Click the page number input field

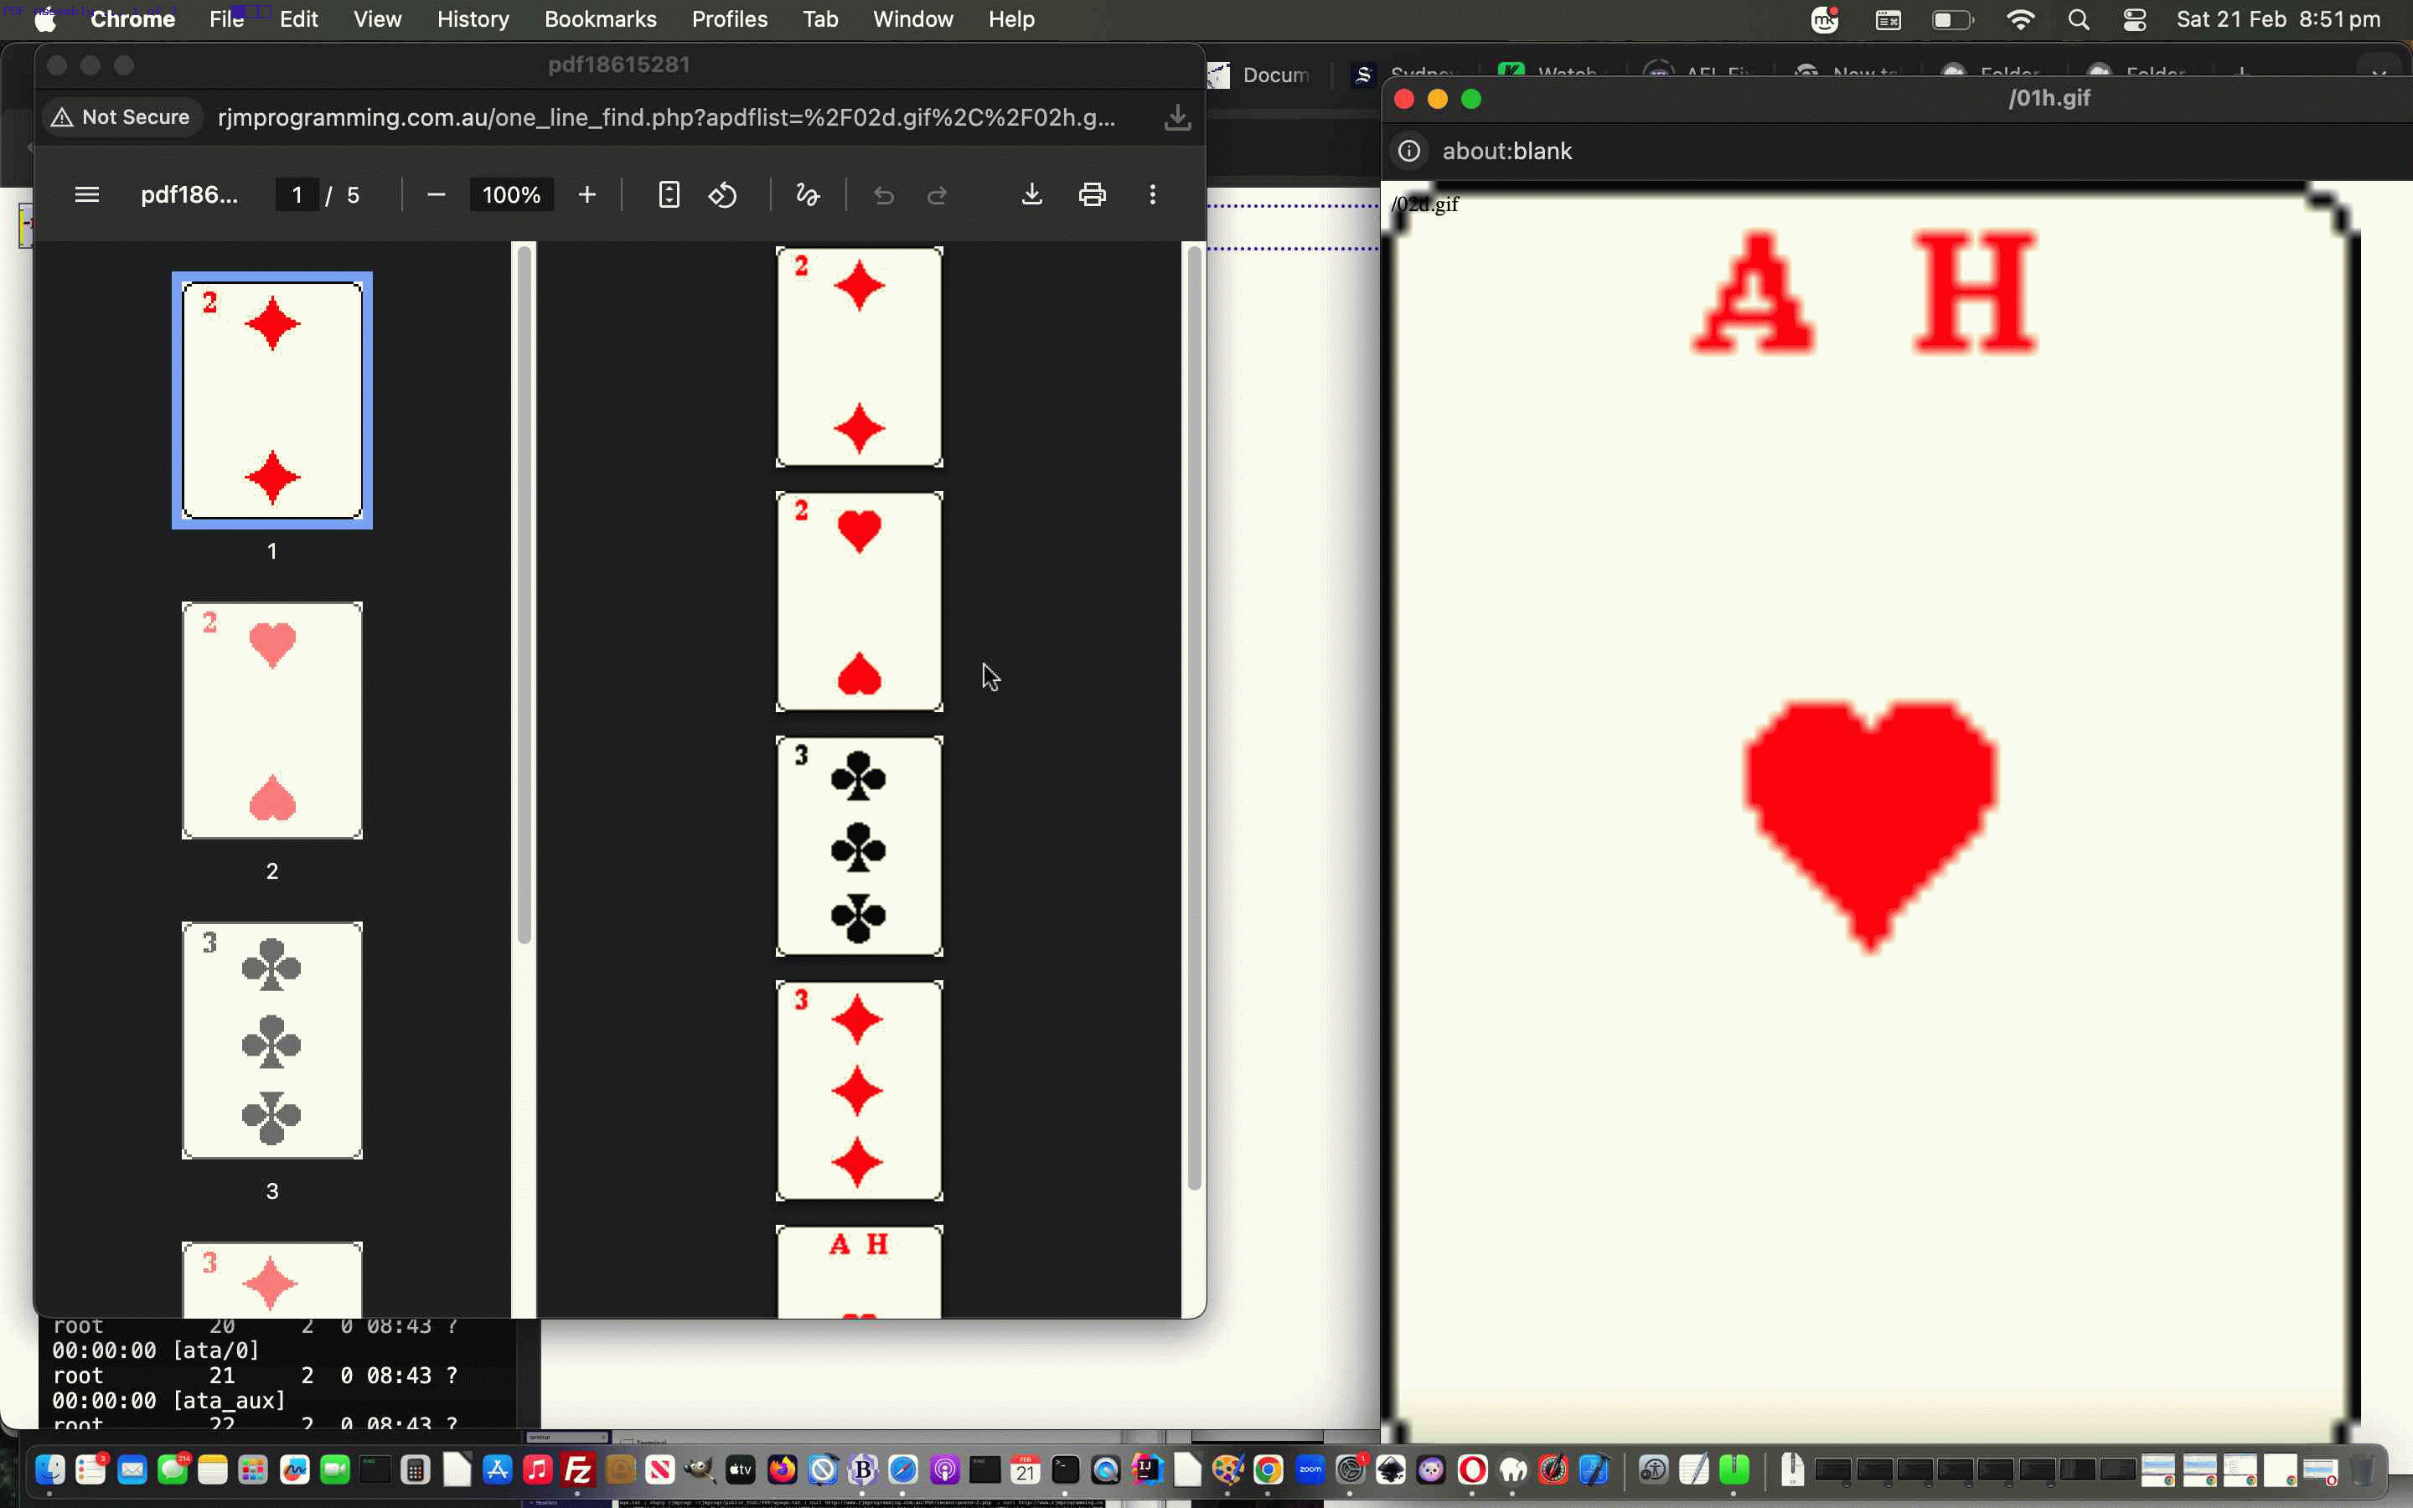[297, 194]
